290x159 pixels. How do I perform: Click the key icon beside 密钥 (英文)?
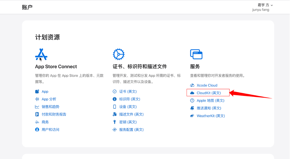[115, 122]
